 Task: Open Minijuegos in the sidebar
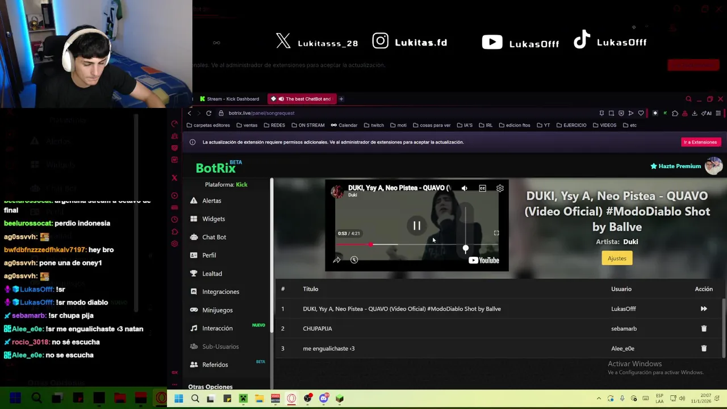(218, 310)
